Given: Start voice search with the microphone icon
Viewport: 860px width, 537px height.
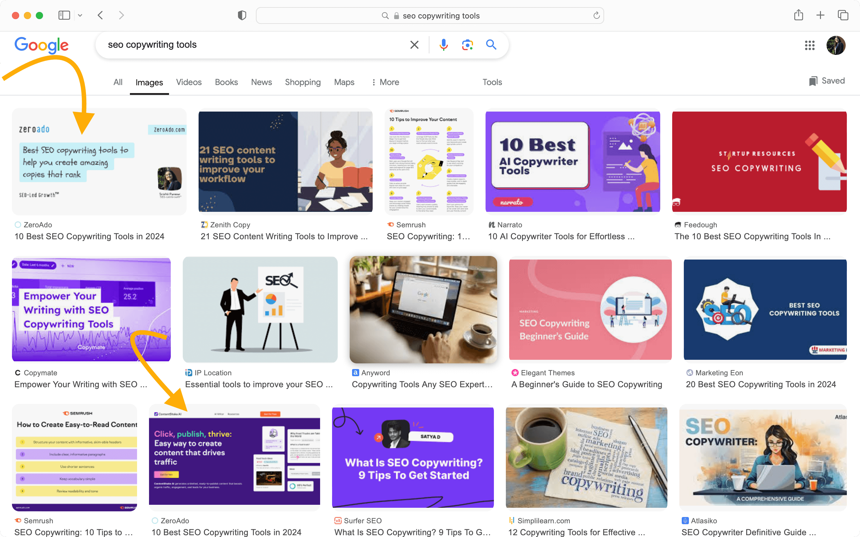Looking at the screenshot, I should (x=443, y=45).
